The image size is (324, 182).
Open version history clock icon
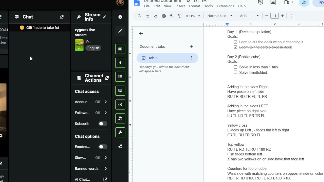tap(260, 2)
